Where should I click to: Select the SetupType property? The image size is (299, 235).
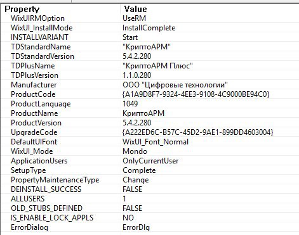(29, 170)
